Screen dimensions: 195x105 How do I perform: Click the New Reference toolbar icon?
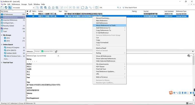click(x=42, y=8)
